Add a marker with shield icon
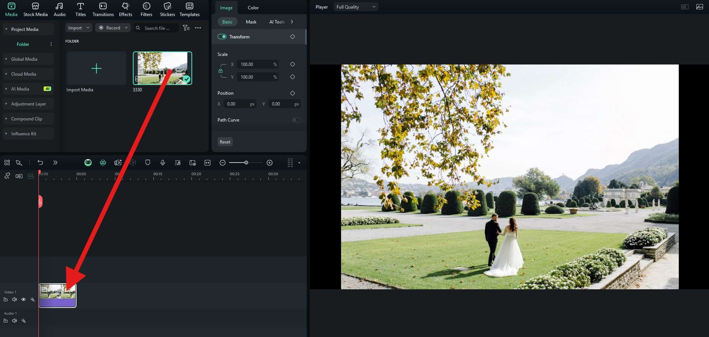The height and width of the screenshot is (337, 709). [x=148, y=163]
